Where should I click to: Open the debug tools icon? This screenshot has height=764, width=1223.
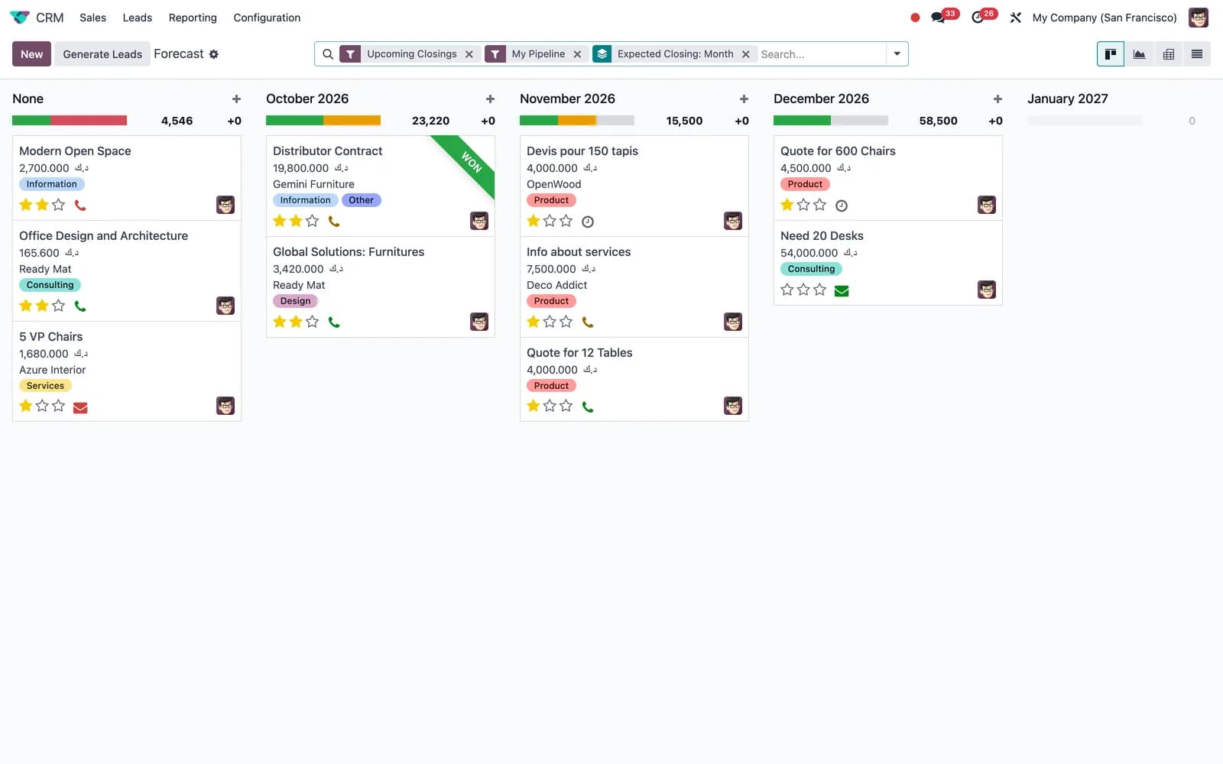tap(1016, 18)
